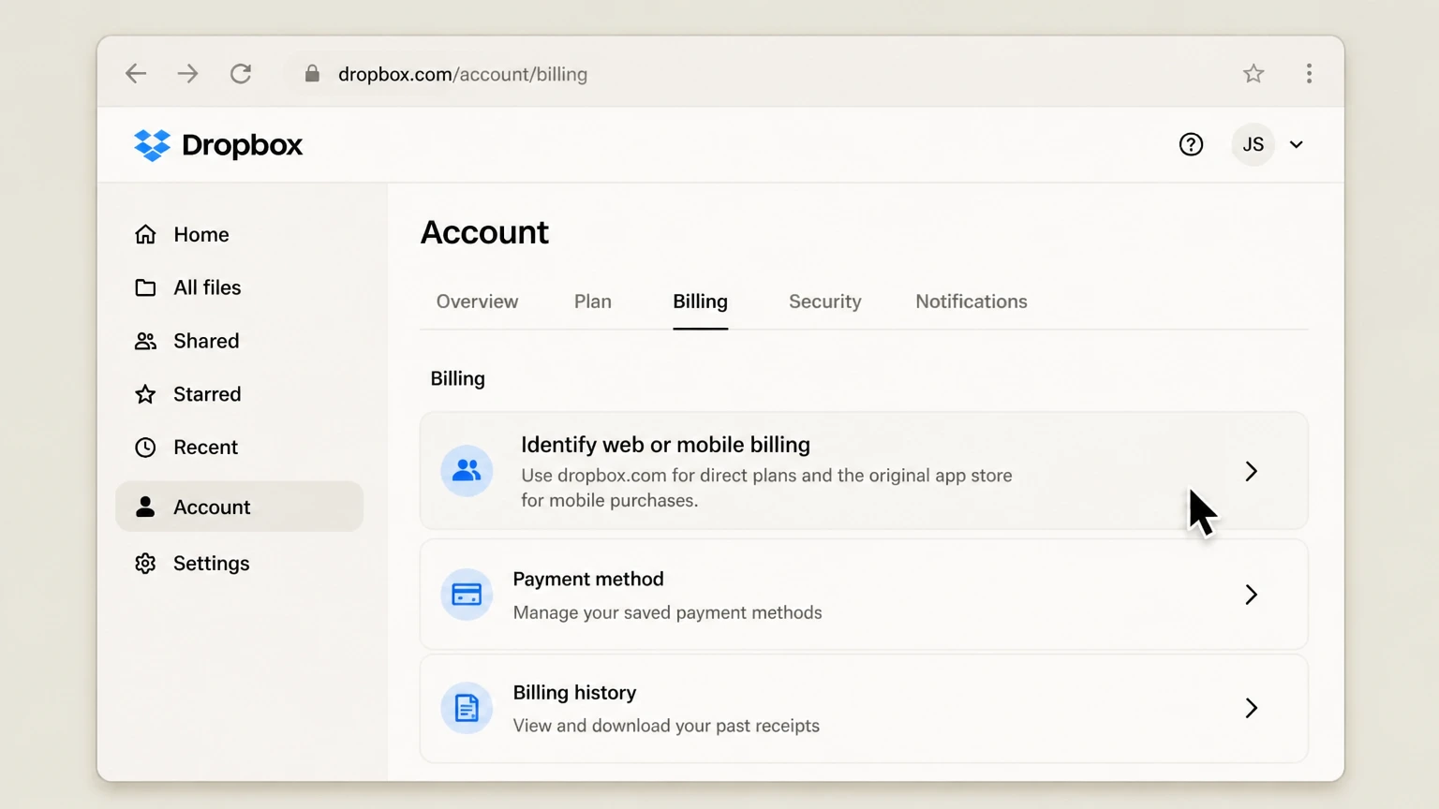Image resolution: width=1439 pixels, height=809 pixels.
Task: Bookmark this page with the star
Action: pyautogui.click(x=1254, y=73)
